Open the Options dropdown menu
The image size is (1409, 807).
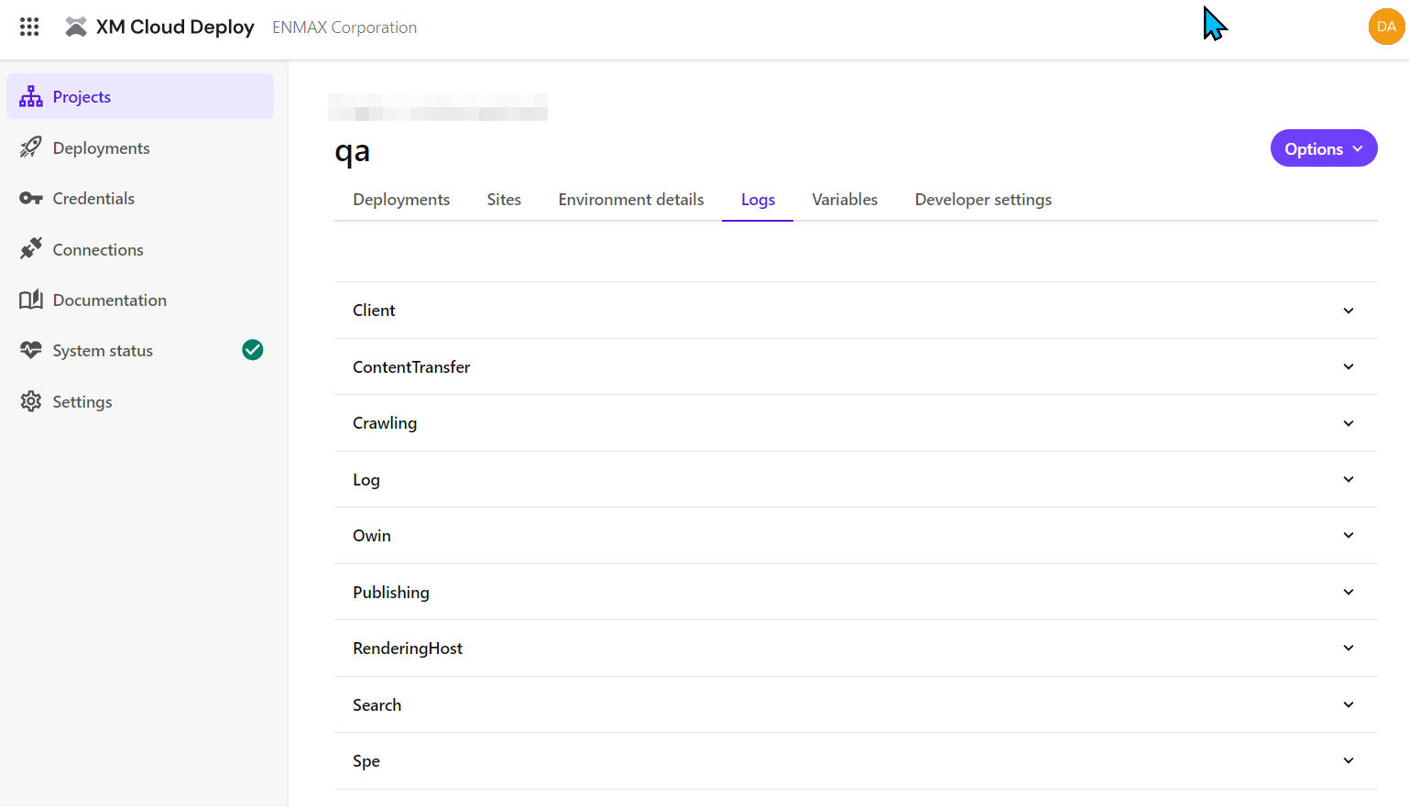[1323, 147]
